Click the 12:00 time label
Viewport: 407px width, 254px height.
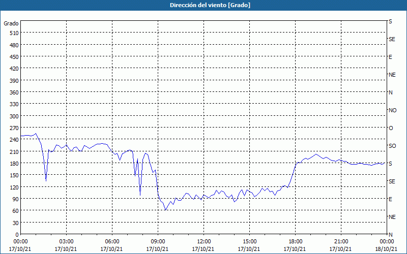(x=204, y=242)
